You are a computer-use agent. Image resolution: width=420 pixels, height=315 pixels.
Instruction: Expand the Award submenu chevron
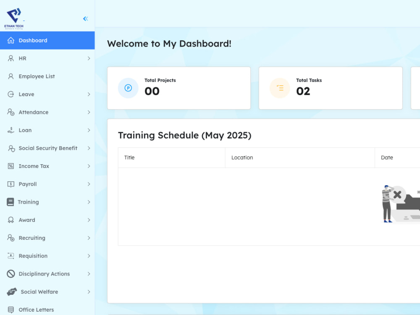(x=89, y=220)
